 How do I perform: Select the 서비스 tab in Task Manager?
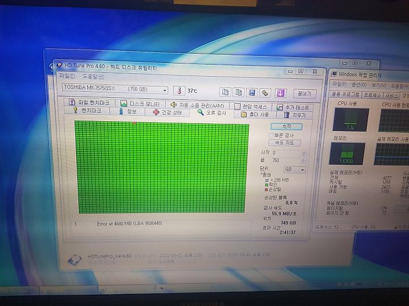(391, 96)
